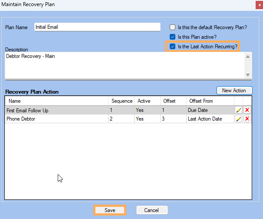The width and height of the screenshot is (263, 219).
Task: Cancel editing the recovery plan
Action: click(x=151, y=210)
